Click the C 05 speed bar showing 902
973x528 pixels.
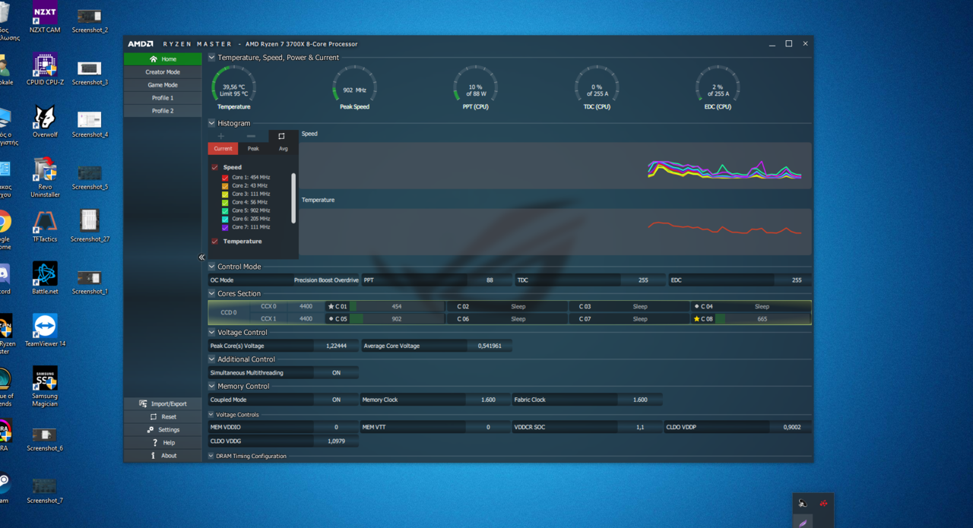(396, 319)
